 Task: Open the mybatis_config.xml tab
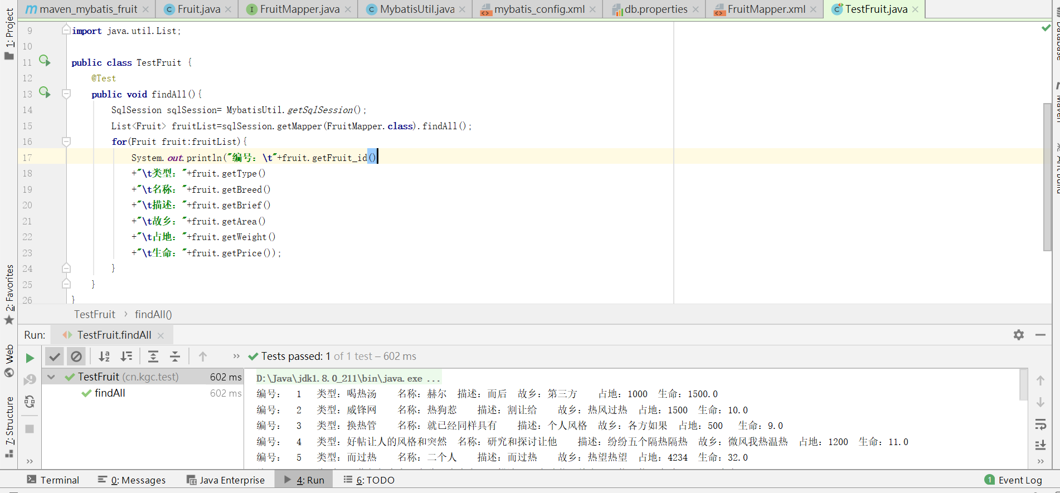[x=539, y=9]
